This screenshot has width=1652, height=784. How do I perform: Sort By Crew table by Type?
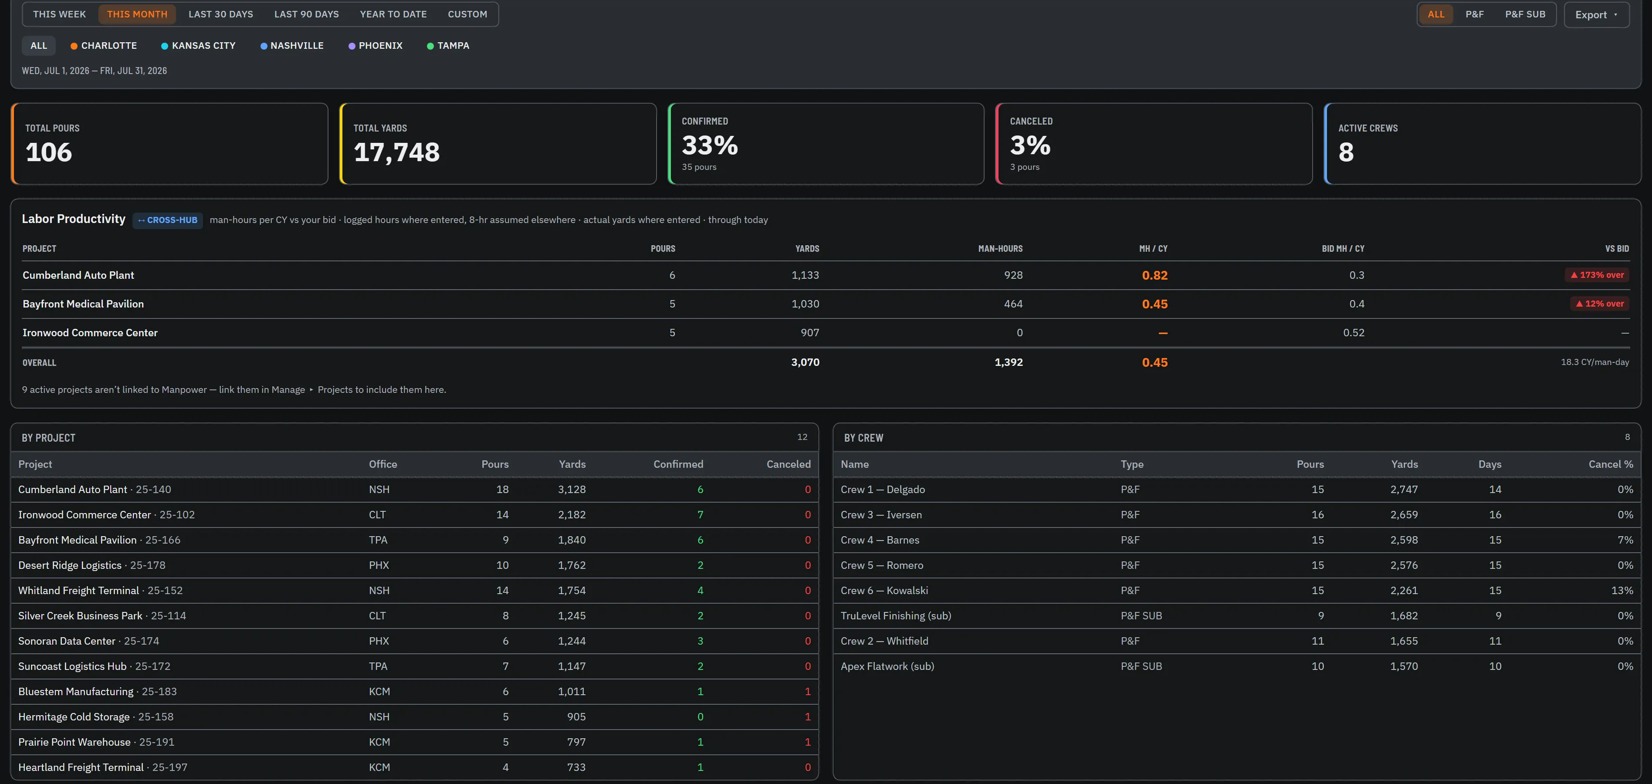click(1132, 464)
